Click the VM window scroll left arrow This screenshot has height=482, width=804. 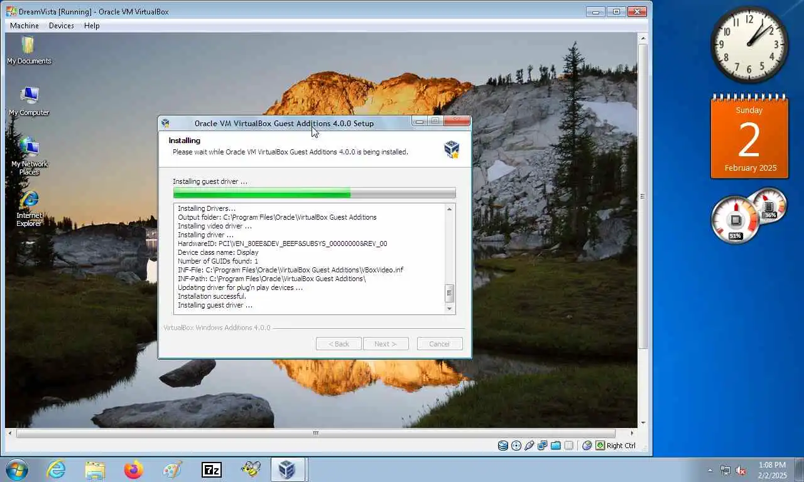[x=10, y=433]
